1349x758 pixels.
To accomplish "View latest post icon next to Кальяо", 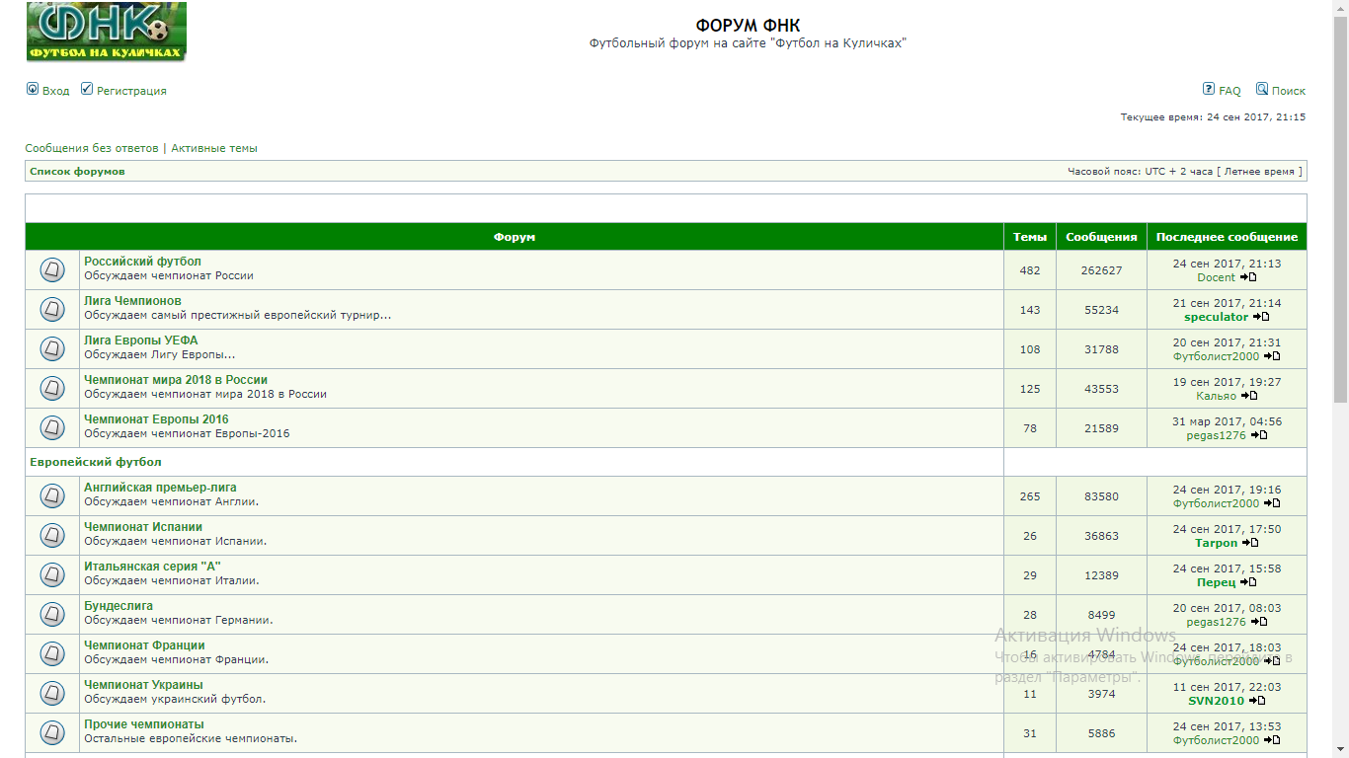I will click(1249, 396).
